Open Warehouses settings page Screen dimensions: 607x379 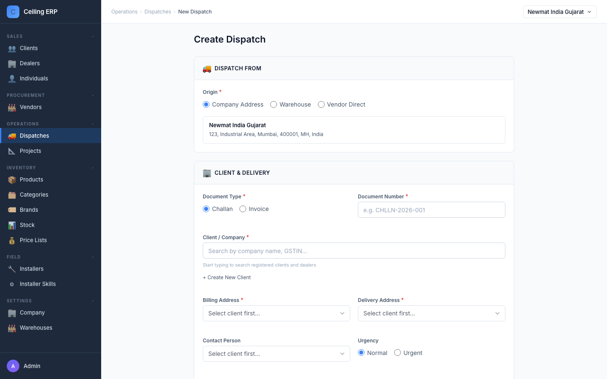pyautogui.click(x=51, y=328)
